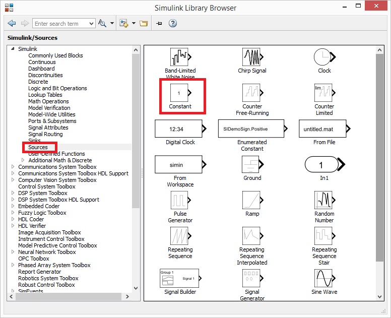The height and width of the screenshot is (318, 391).
Task: Click the Simulink window icon in title bar
Action: pyautogui.click(x=9, y=8)
